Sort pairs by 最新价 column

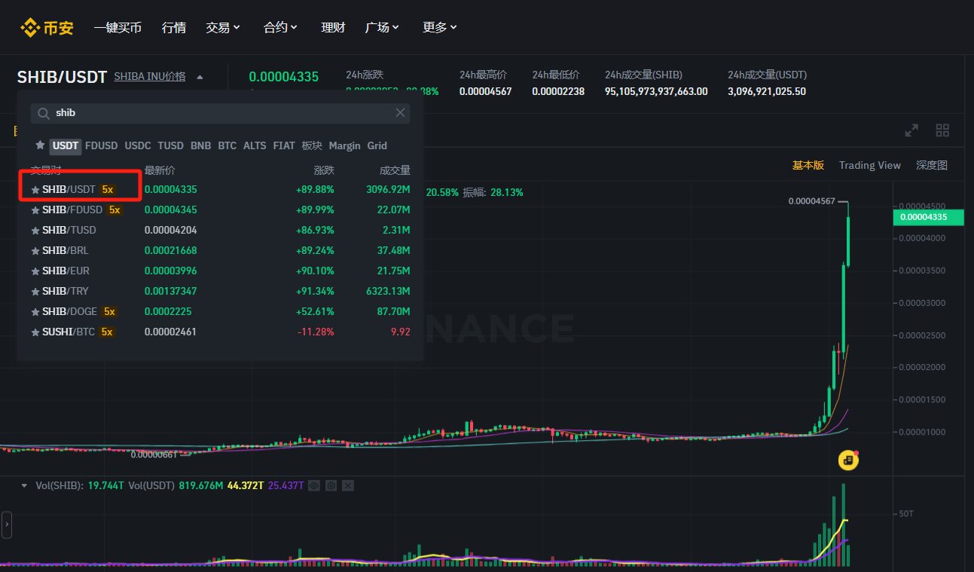point(160,171)
